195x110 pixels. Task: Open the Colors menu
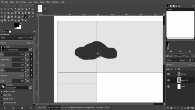pos(36,2)
